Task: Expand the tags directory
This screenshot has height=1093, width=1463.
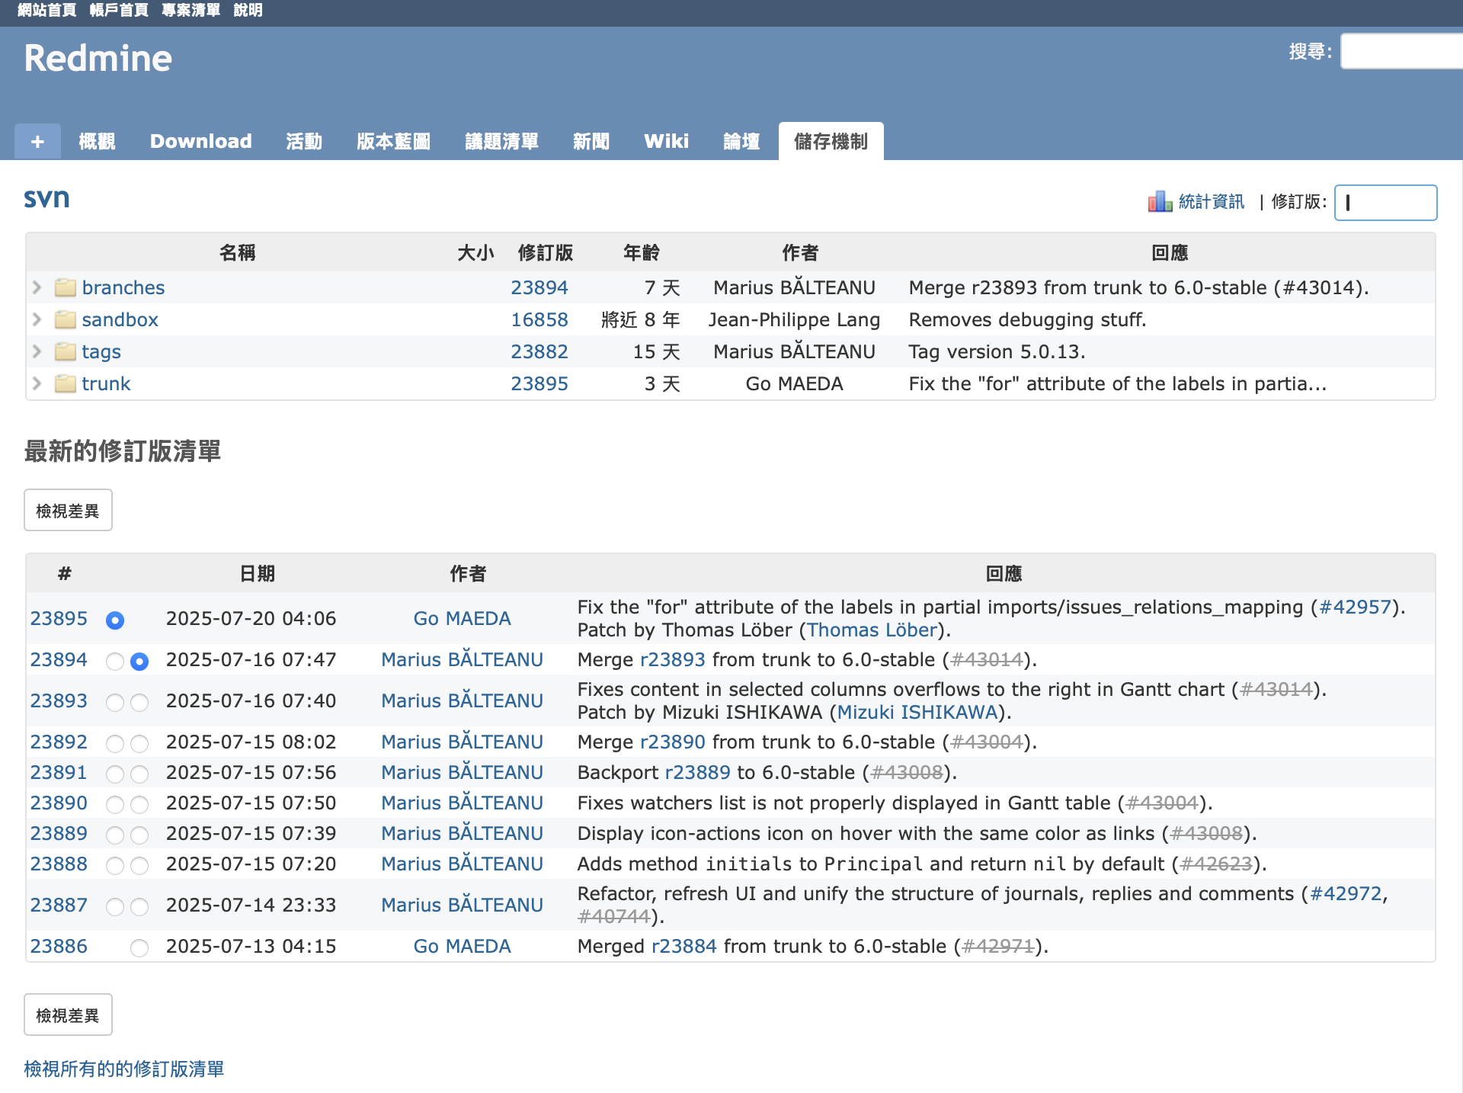Action: pos(37,351)
